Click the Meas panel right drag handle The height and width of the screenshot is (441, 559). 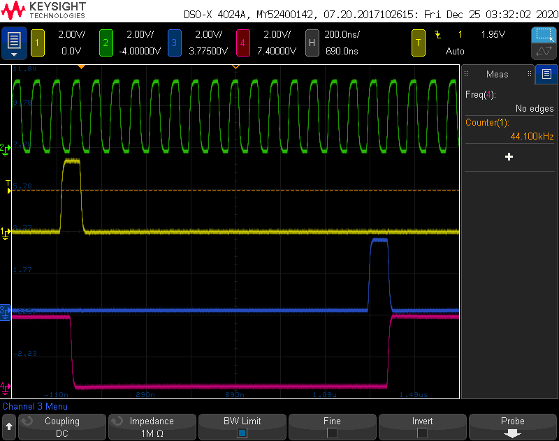pyautogui.click(x=530, y=74)
